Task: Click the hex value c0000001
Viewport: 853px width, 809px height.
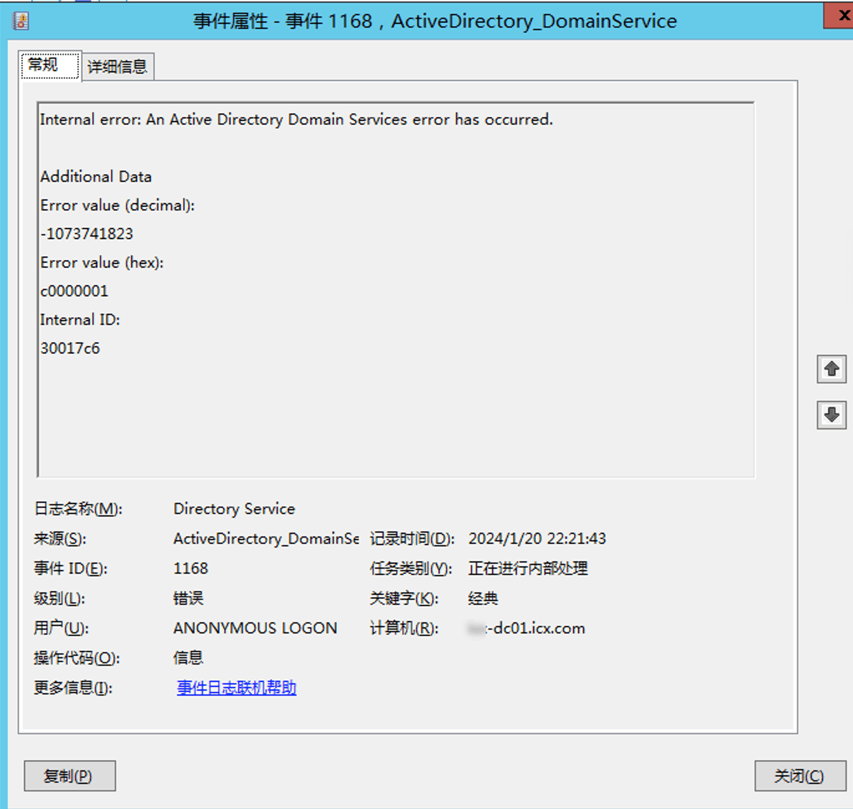Action: click(74, 291)
